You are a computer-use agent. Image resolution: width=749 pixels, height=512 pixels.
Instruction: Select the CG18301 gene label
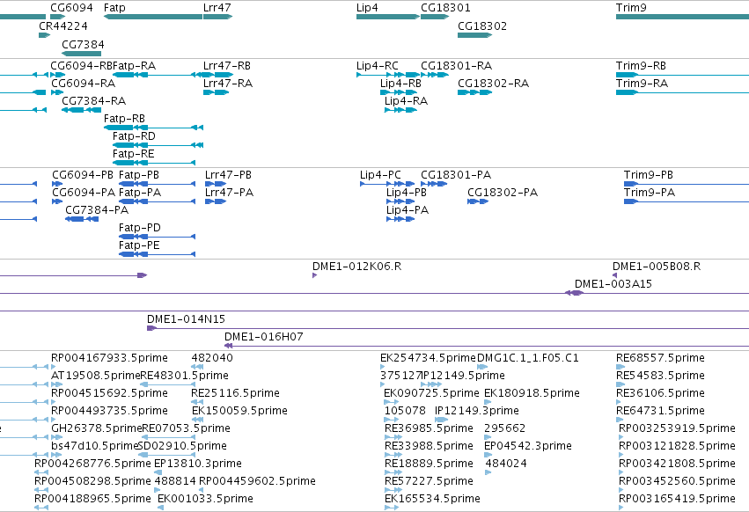coord(445,8)
